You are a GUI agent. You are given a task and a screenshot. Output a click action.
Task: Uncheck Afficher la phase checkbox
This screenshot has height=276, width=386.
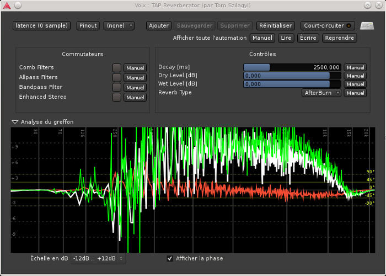[170, 258]
